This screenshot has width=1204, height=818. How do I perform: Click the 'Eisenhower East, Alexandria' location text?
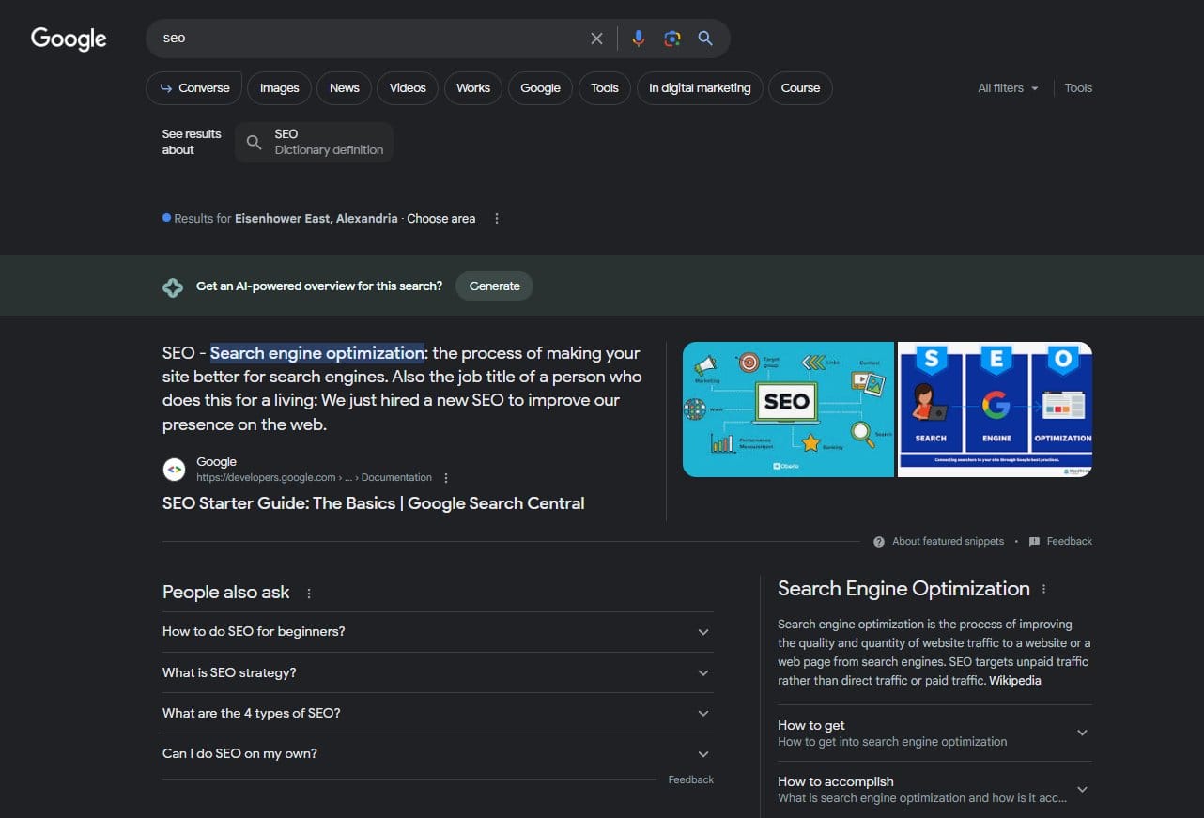(316, 219)
